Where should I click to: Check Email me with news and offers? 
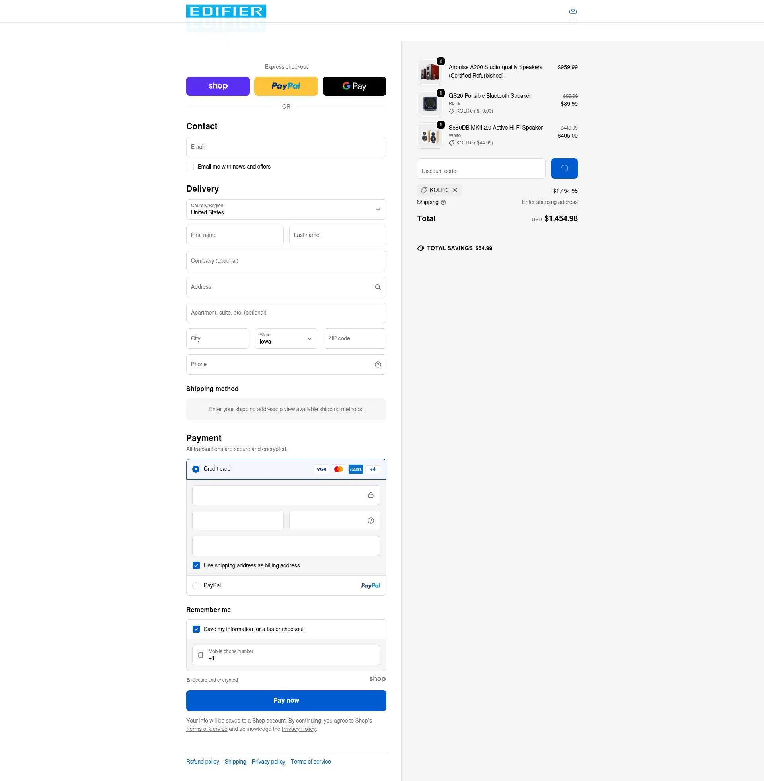pyautogui.click(x=190, y=167)
